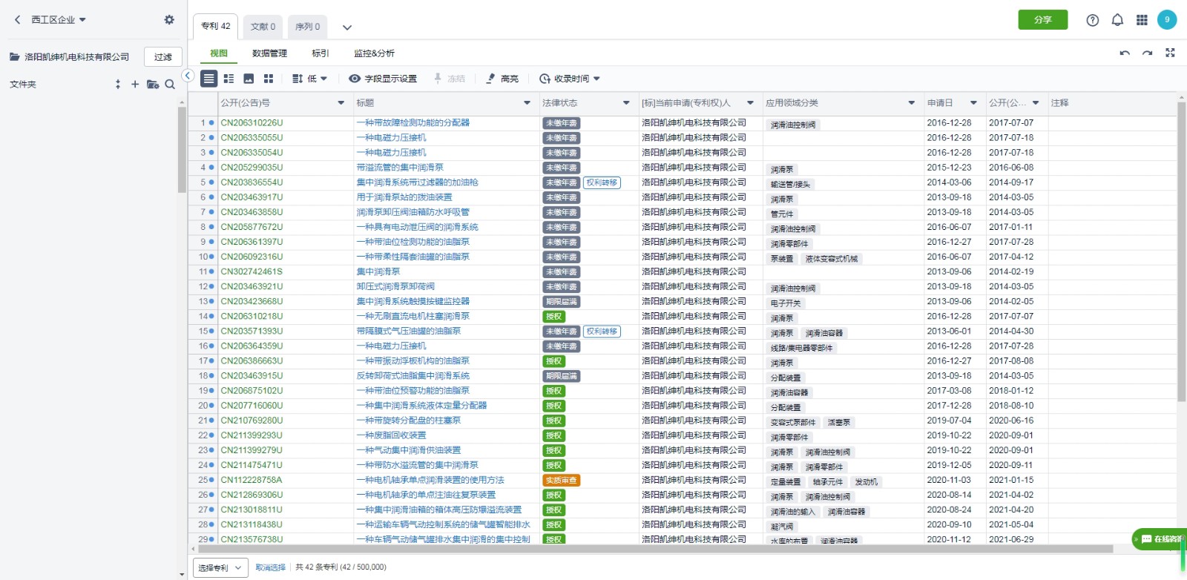Expand the more tabs chevron
The height and width of the screenshot is (580, 1187).
click(346, 27)
